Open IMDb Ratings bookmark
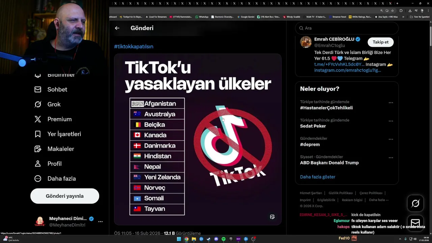This screenshot has height=243, width=432. 360,17
